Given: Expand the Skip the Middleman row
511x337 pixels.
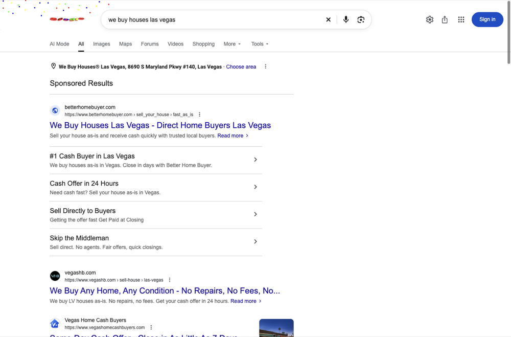Looking at the screenshot, I should [156, 242].
